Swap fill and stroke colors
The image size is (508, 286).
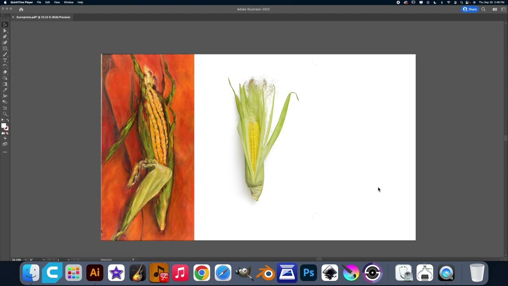8,120
